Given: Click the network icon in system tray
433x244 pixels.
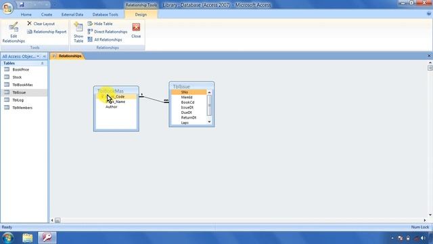Looking at the screenshot, I should (416, 238).
